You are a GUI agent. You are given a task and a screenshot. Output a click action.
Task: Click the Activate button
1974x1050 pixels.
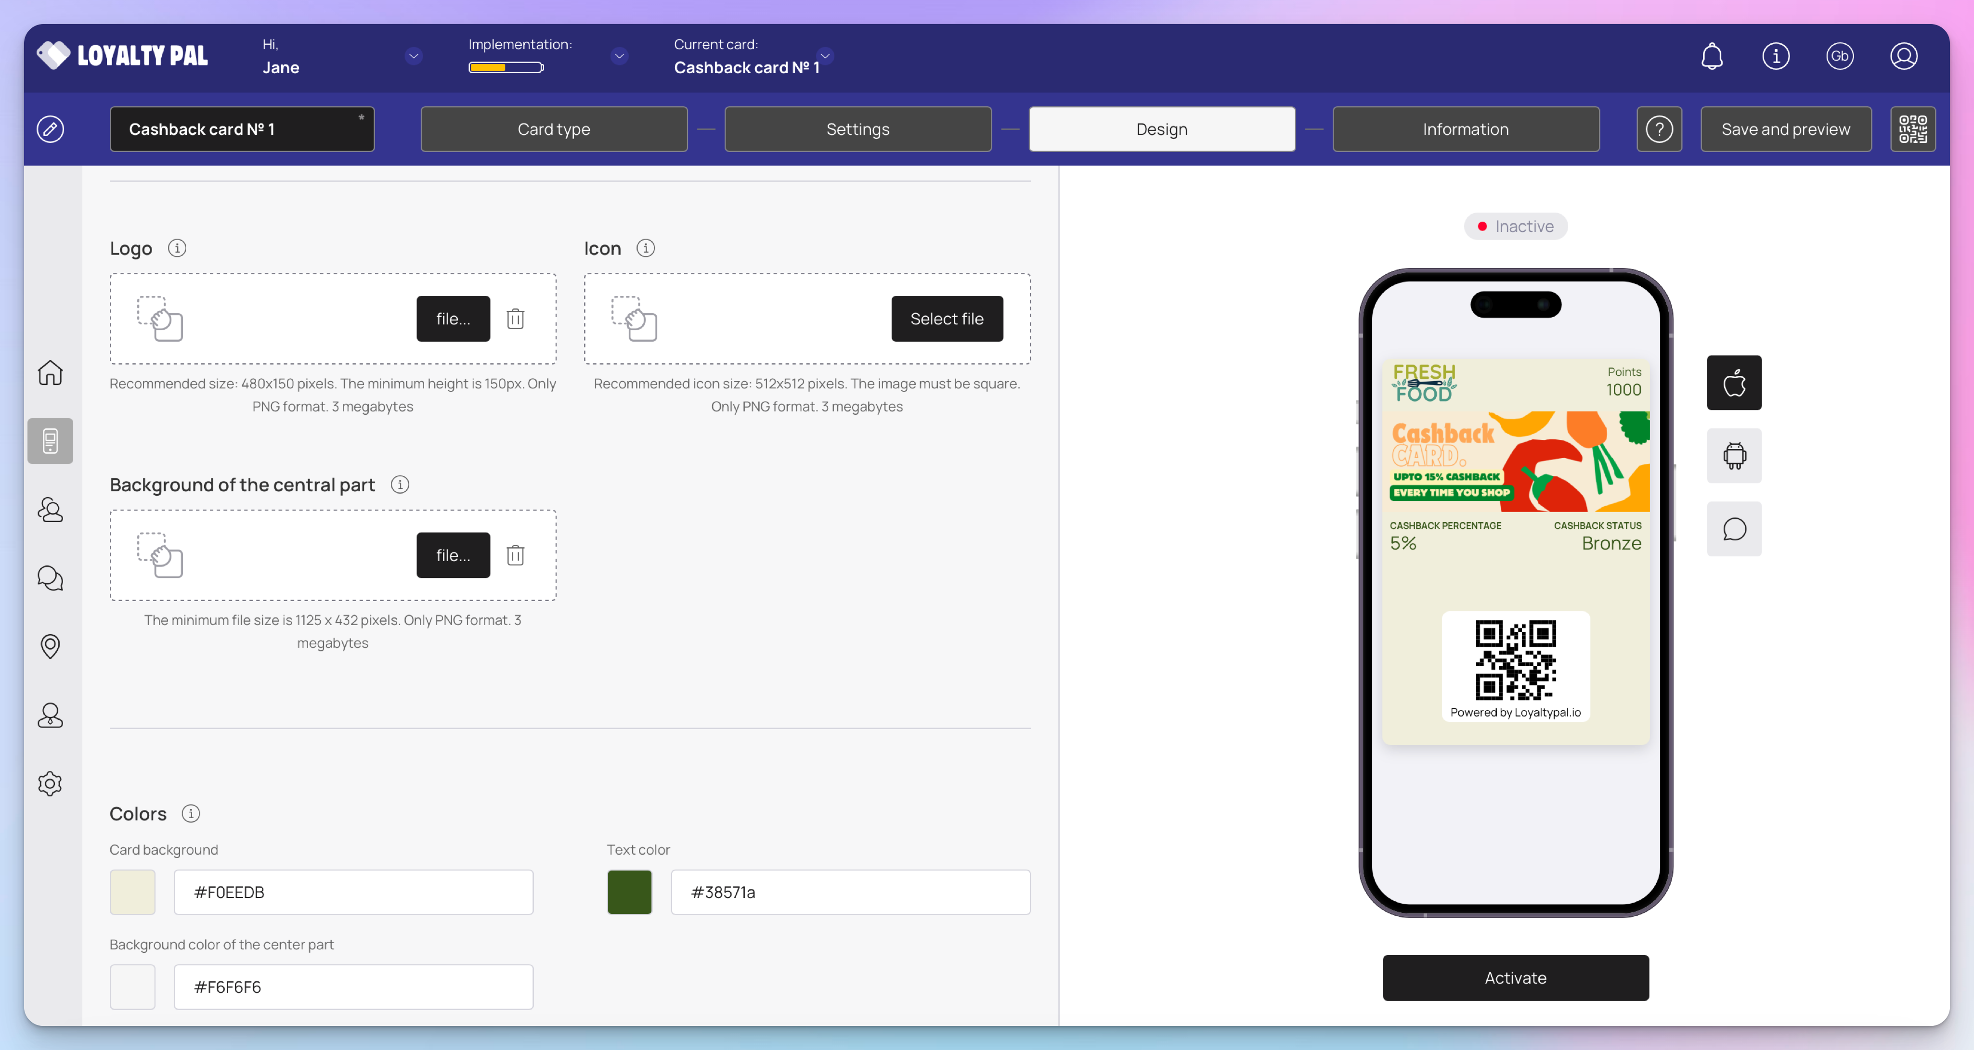(x=1515, y=977)
